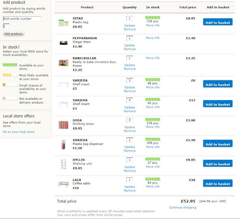
Task: Add ISTAD plastic bag to basket
Action: [x=217, y=22]
